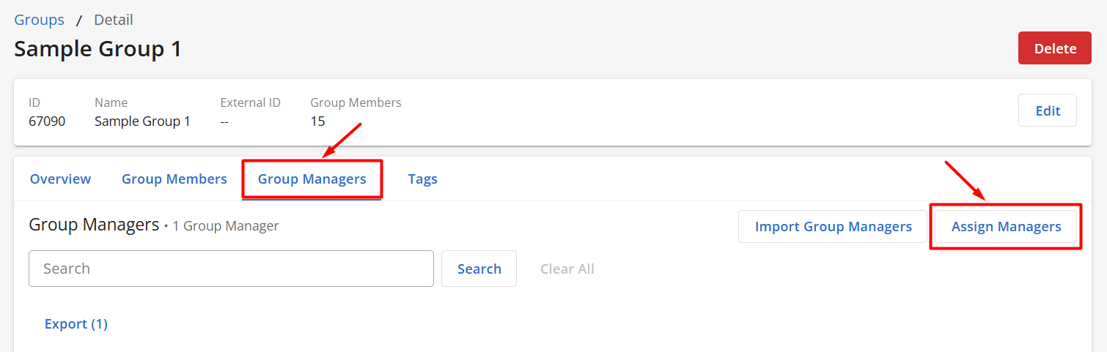Screen dimensions: 1107x352
Task: Click the Group Members count of 15
Action: coord(317,121)
